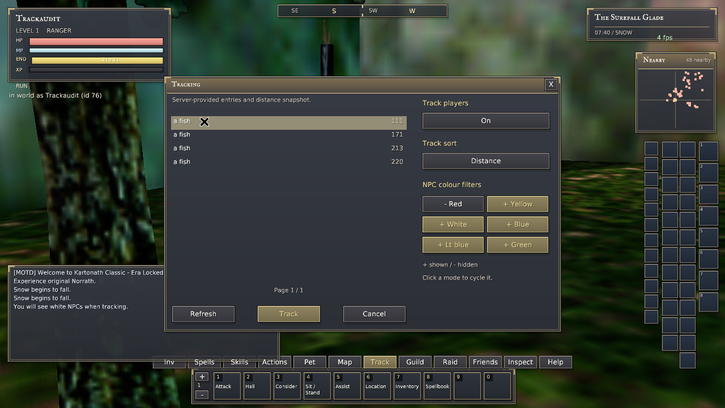Cycle Track sort Distance mode

tap(486, 161)
